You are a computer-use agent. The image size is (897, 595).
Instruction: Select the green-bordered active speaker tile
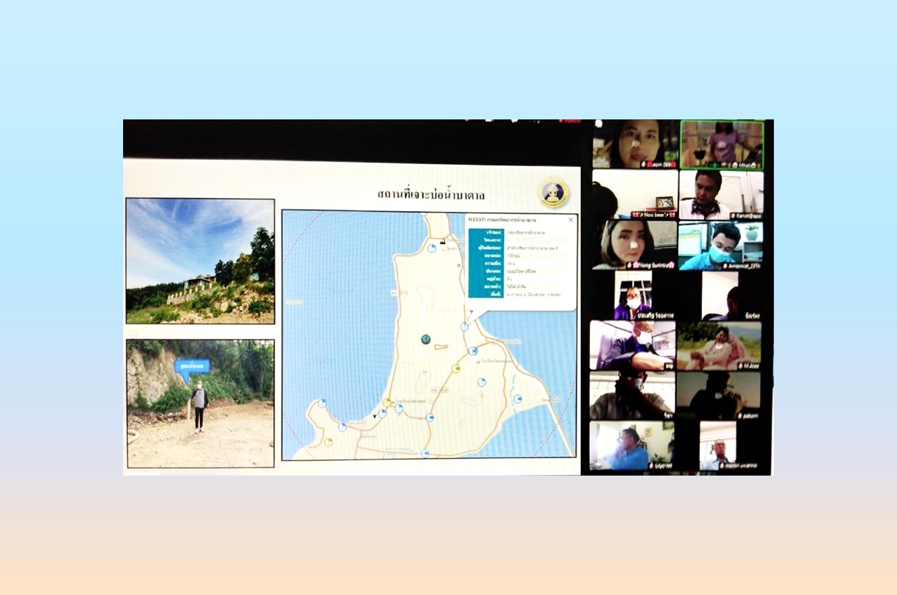[x=722, y=145]
